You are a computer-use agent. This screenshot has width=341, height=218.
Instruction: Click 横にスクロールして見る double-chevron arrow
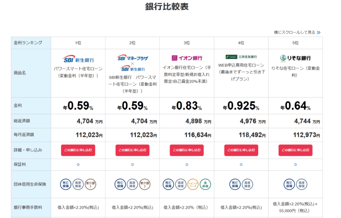coord(318,32)
